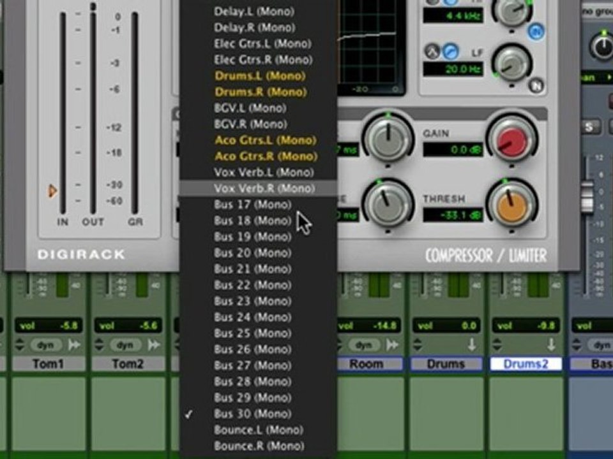The image size is (613, 459).
Task: Edit the 4.4 kHz frequency field
Action: [453, 15]
